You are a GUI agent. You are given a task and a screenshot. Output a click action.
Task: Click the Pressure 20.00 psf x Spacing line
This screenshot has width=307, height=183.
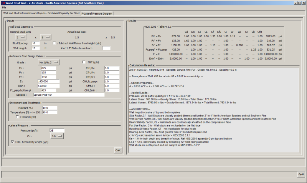coord(160,96)
